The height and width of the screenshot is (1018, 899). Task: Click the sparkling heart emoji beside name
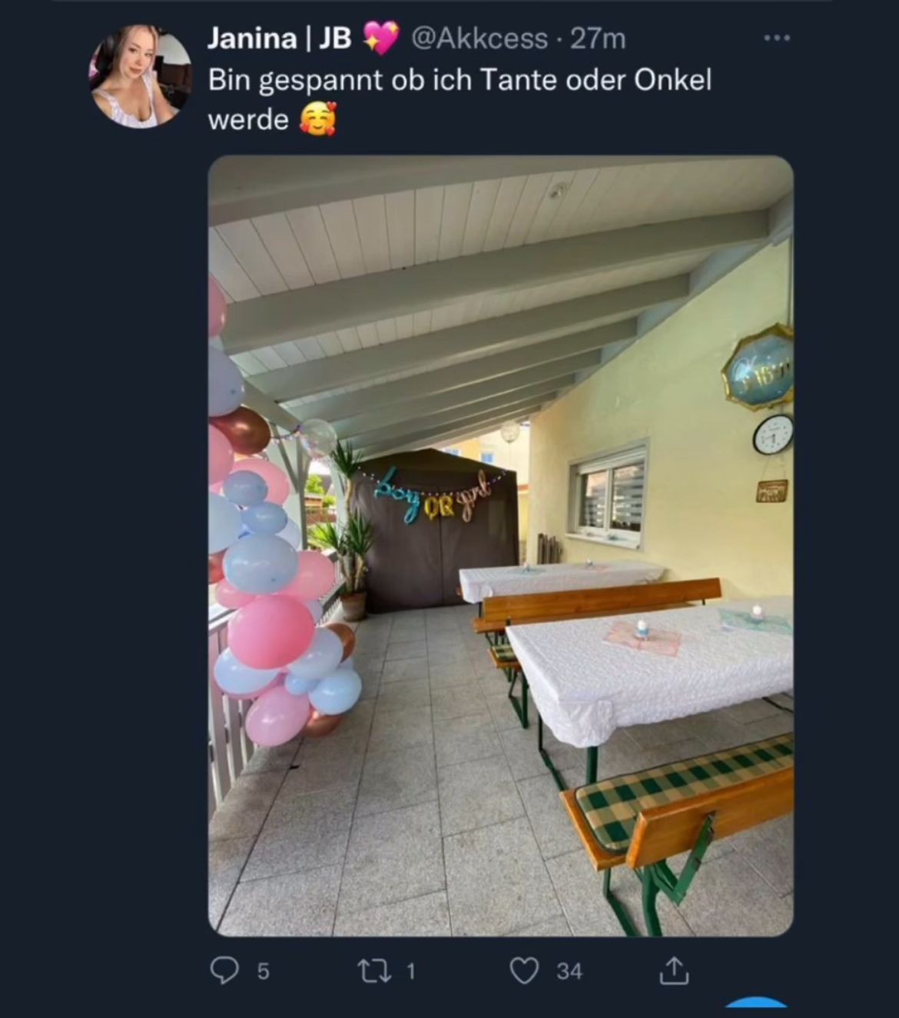[380, 38]
